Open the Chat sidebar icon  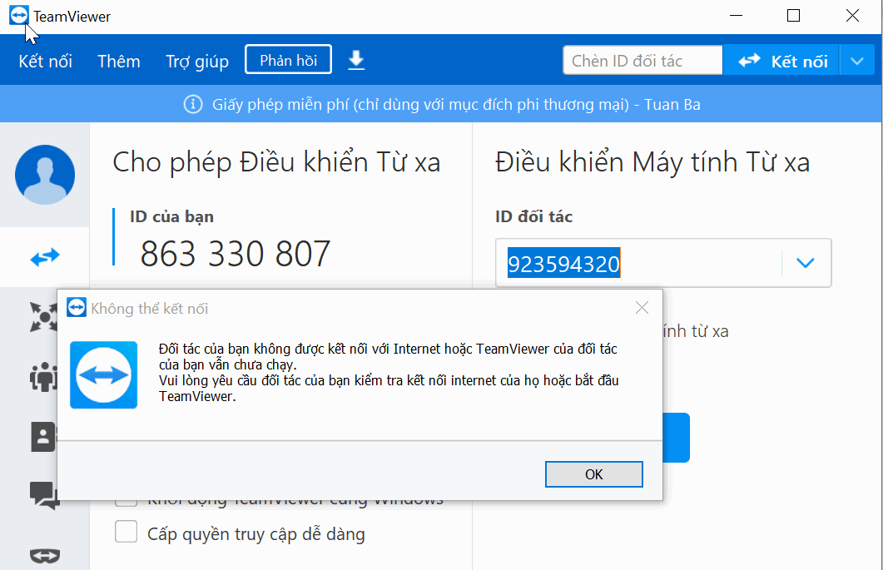coord(44,496)
